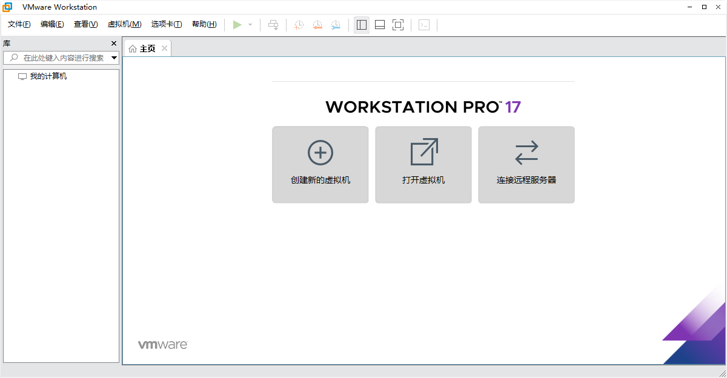Switch to the 主页 tab
Image resolution: width=727 pixels, height=378 pixels.
148,48
